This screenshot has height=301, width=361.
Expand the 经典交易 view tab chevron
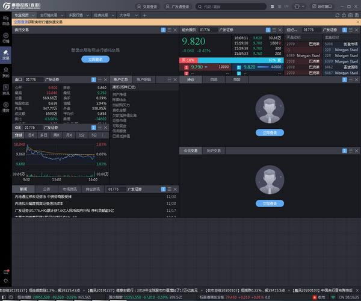pyautogui.click(x=113, y=15)
